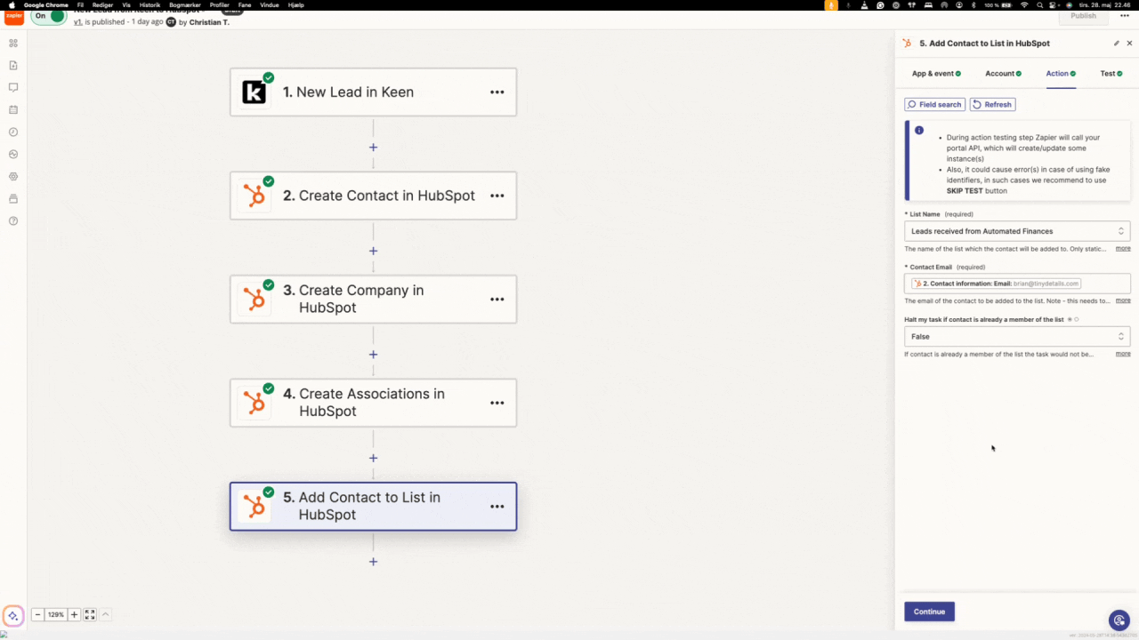Open the calendar schedule icon in sidebar
The image size is (1139, 640).
(x=13, y=109)
